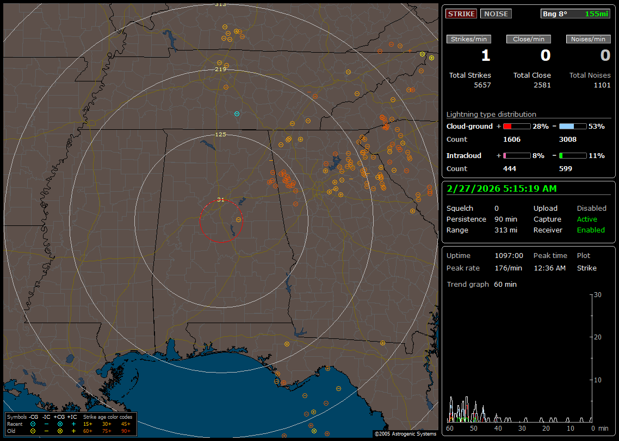Click the 60+ strike age color code

[x=88, y=431]
